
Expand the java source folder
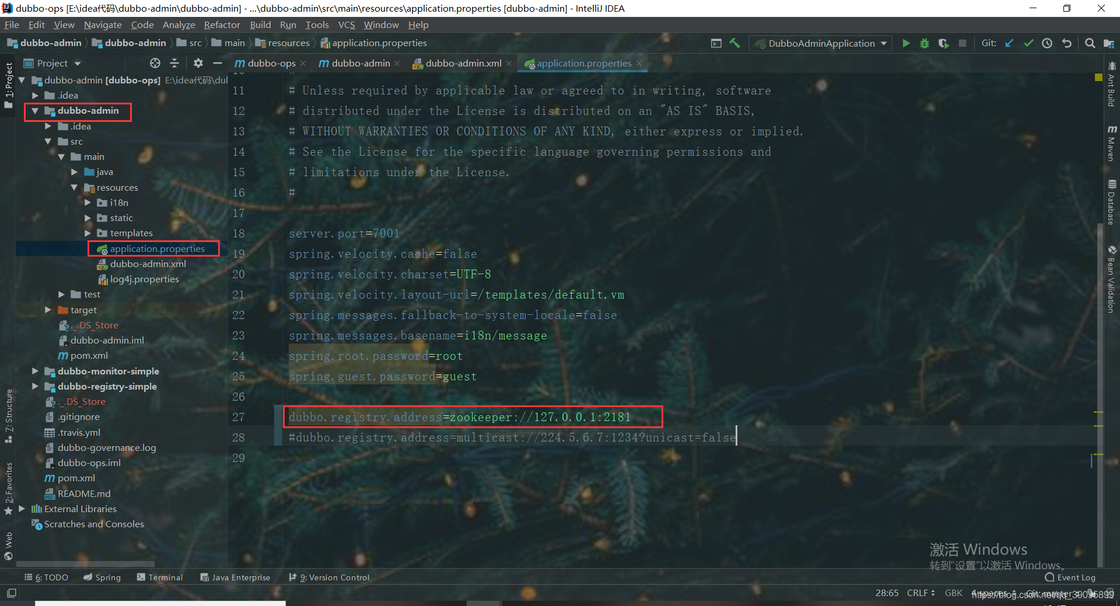point(74,172)
